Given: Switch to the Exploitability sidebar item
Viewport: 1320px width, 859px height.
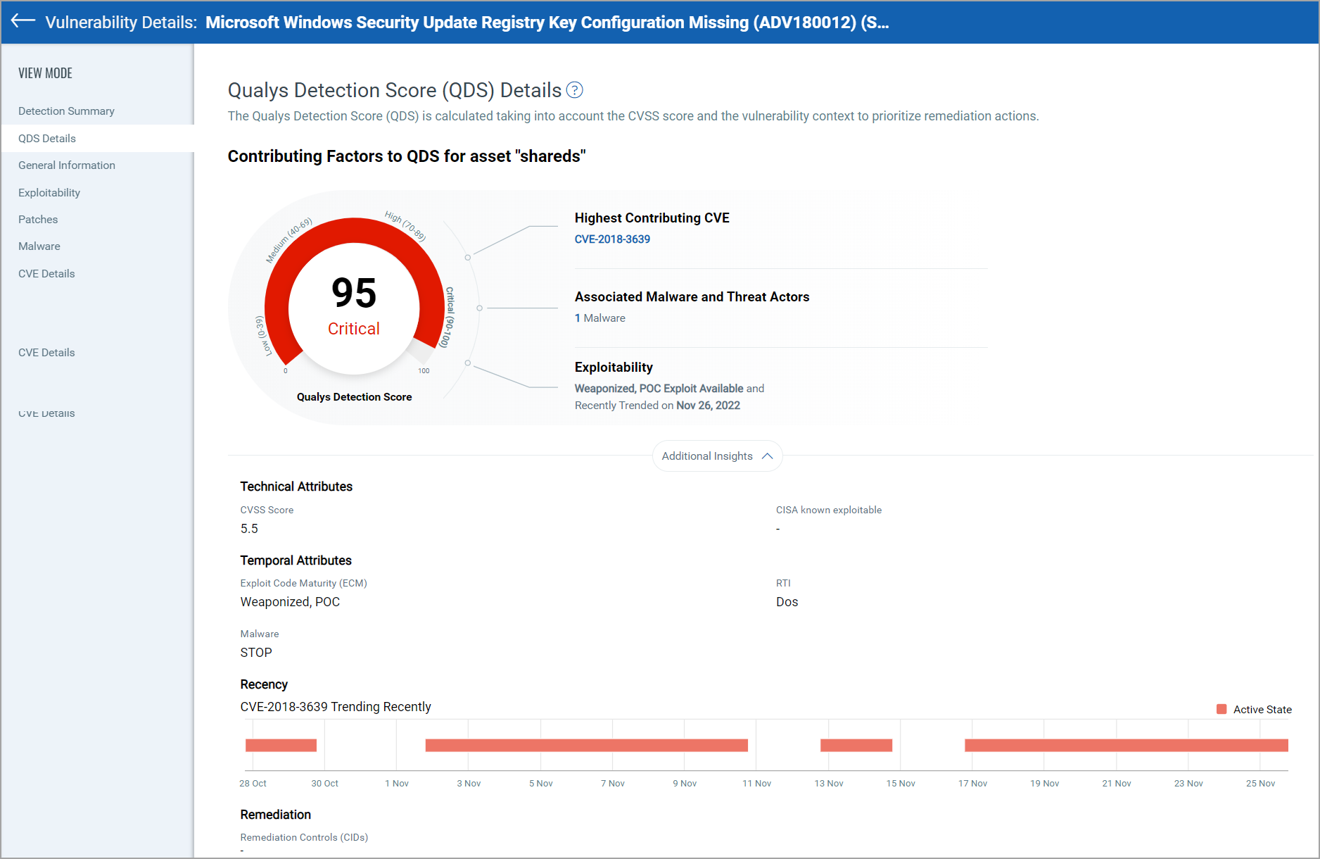Looking at the screenshot, I should click(x=49, y=193).
